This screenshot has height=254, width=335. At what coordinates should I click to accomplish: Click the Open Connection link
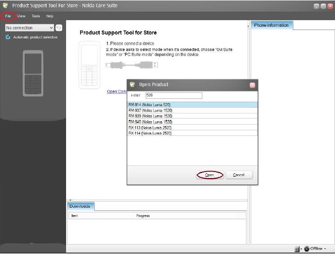pyautogui.click(x=117, y=91)
